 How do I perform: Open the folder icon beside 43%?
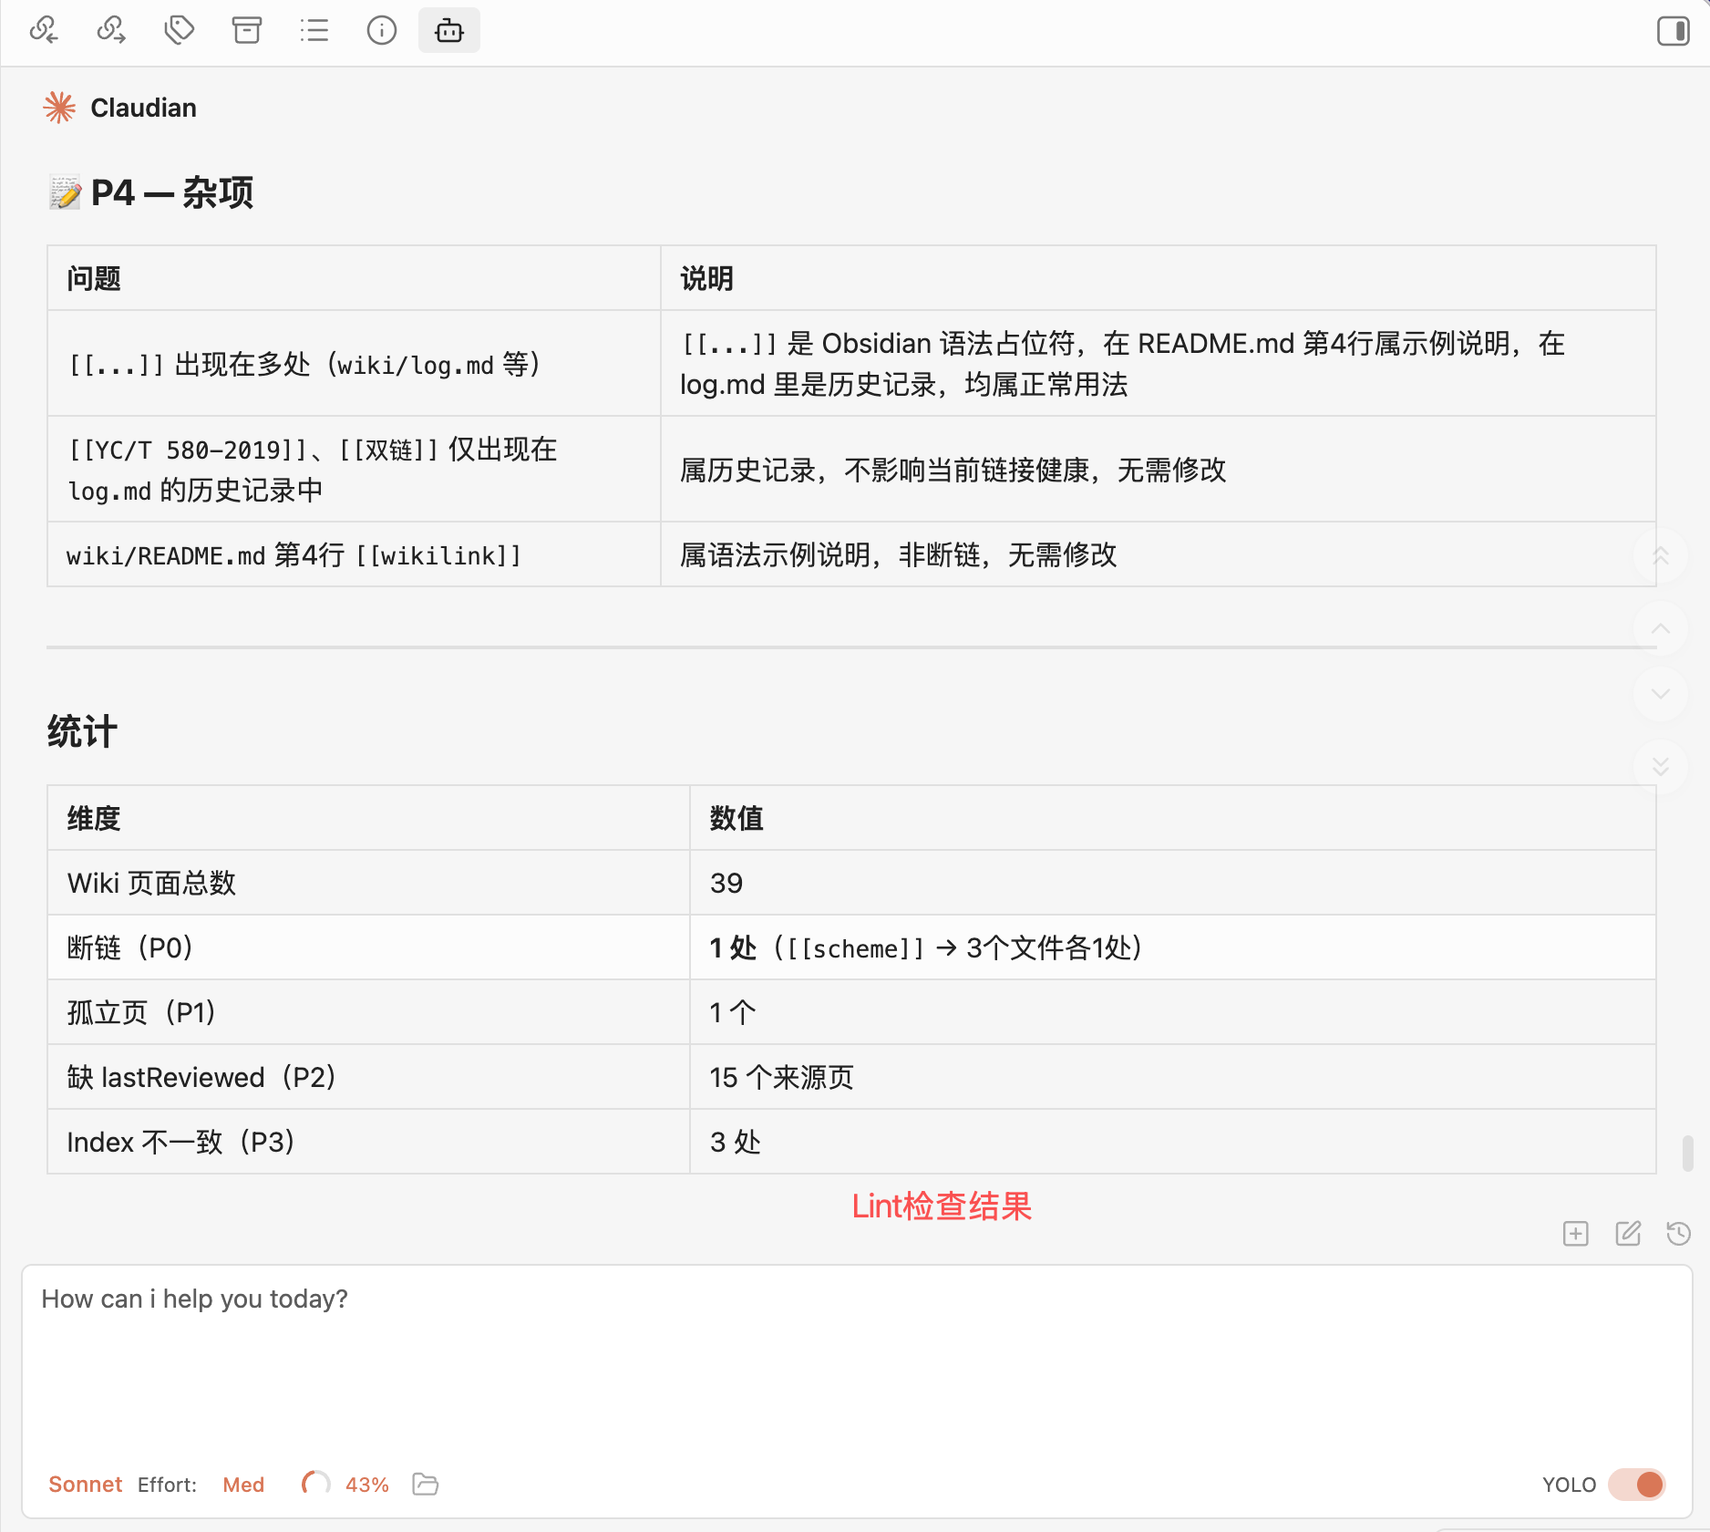tap(425, 1485)
